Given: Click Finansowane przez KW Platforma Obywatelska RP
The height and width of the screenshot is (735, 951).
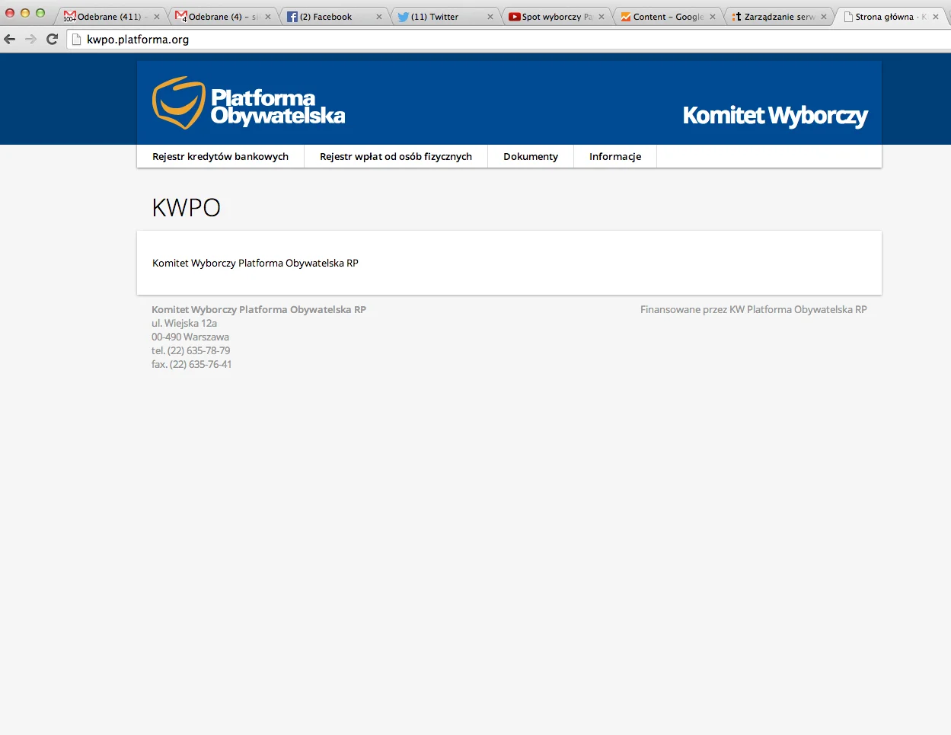Looking at the screenshot, I should coord(754,309).
